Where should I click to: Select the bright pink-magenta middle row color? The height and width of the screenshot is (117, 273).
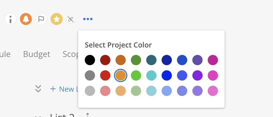[213, 75]
